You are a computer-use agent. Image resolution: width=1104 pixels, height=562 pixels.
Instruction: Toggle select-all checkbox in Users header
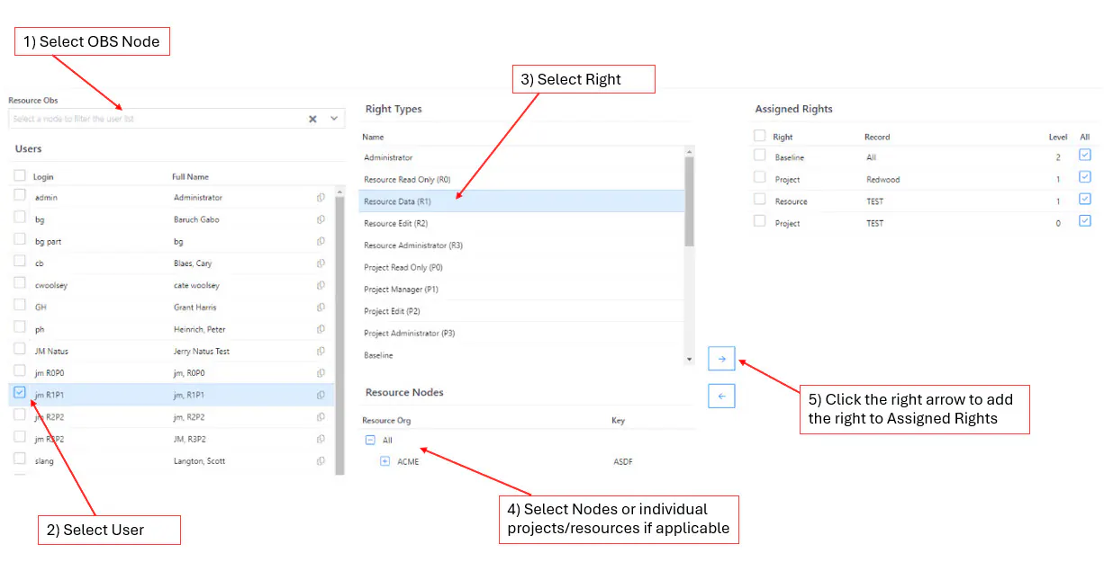coord(20,175)
